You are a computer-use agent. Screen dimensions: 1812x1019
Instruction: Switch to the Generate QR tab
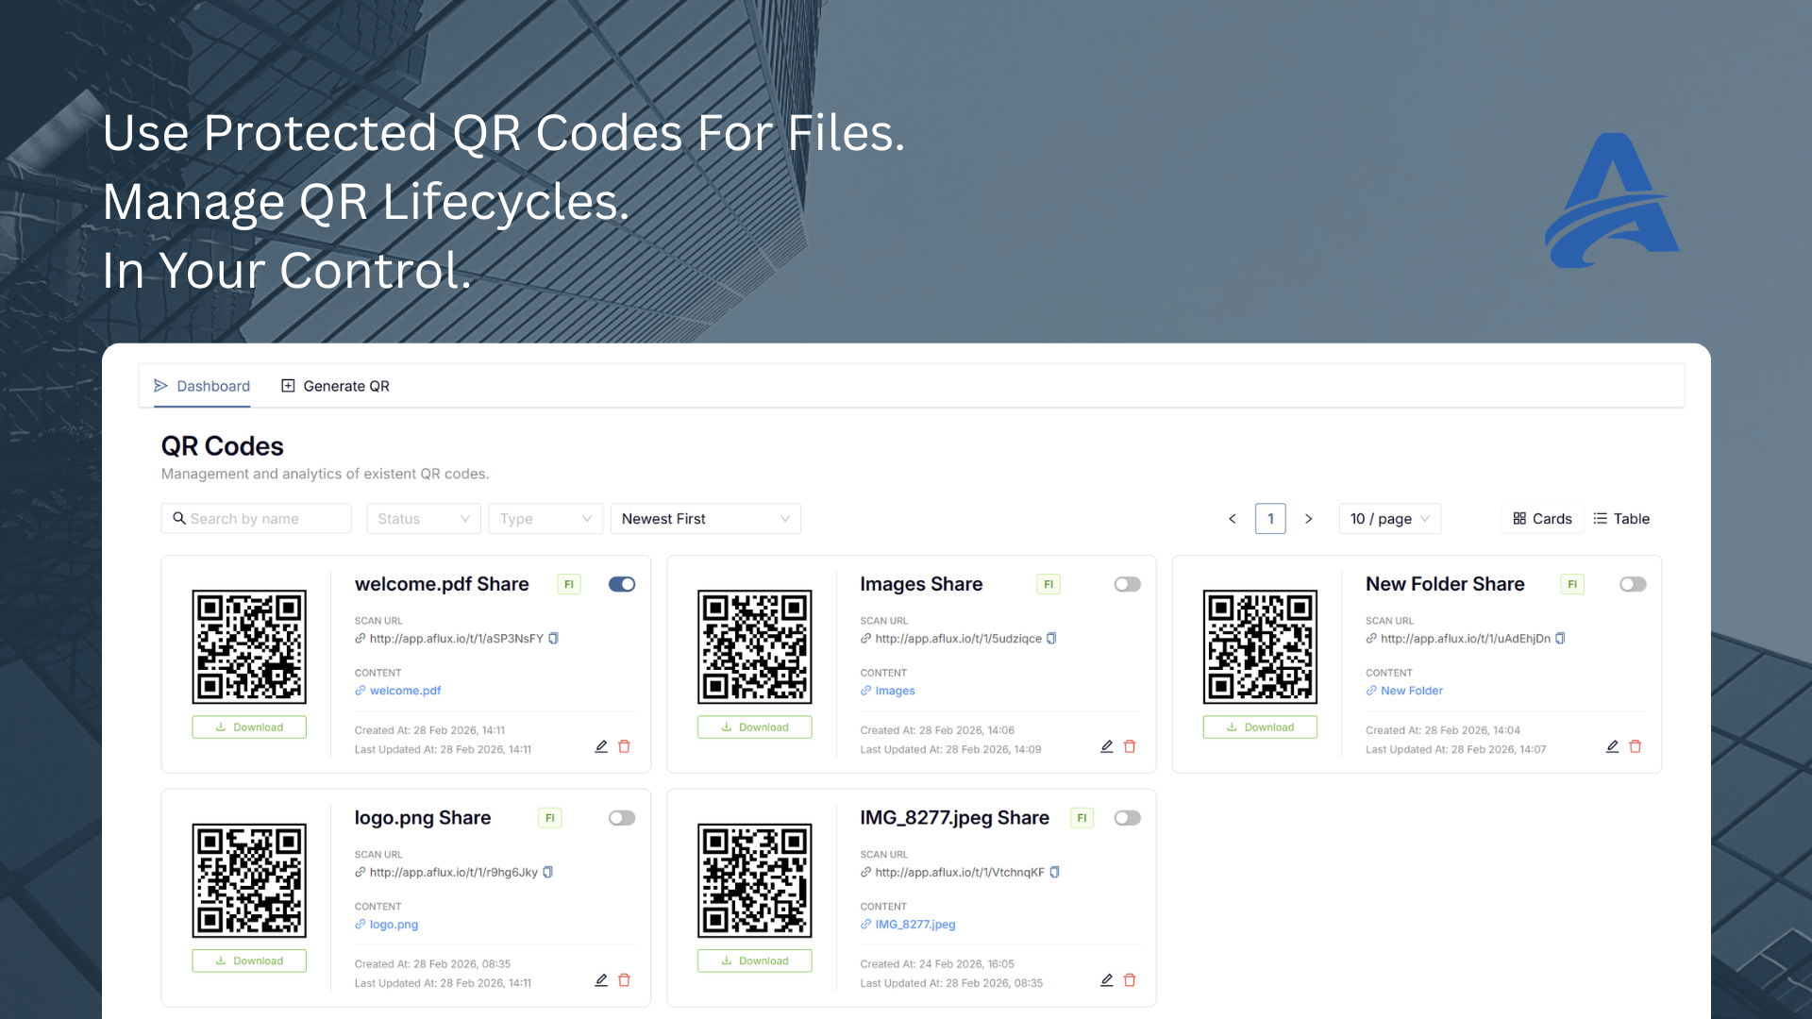pyautogui.click(x=335, y=386)
